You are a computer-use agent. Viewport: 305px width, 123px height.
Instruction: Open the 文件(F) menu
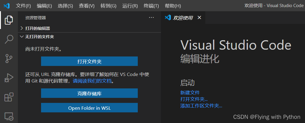coord(23,6)
